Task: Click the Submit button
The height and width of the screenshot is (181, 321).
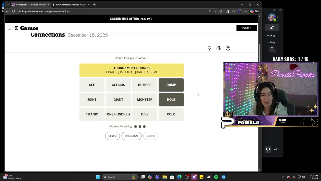Action: point(150,136)
